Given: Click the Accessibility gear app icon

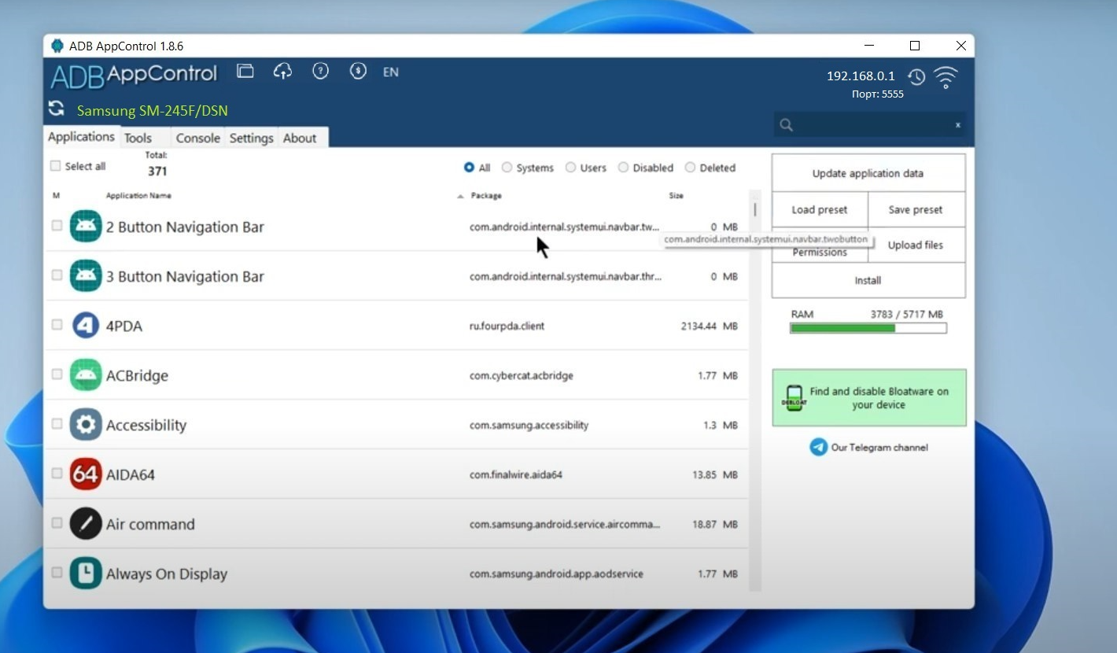Looking at the screenshot, I should pos(86,425).
